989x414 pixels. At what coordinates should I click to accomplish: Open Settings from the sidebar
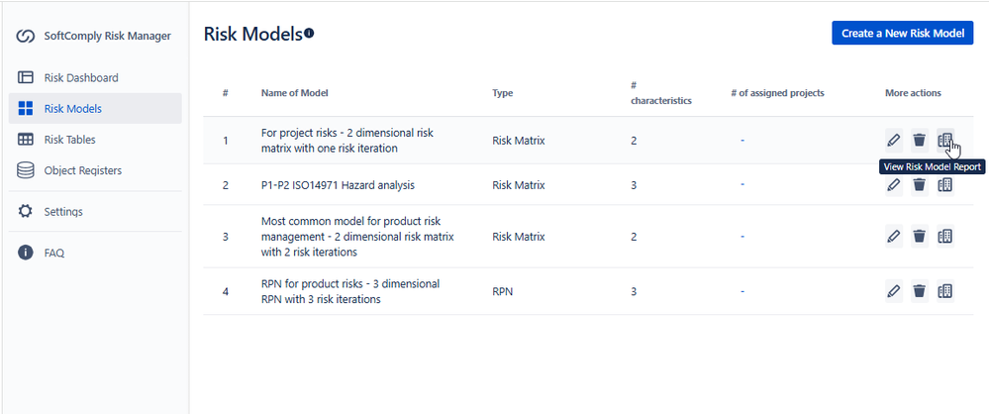[62, 211]
